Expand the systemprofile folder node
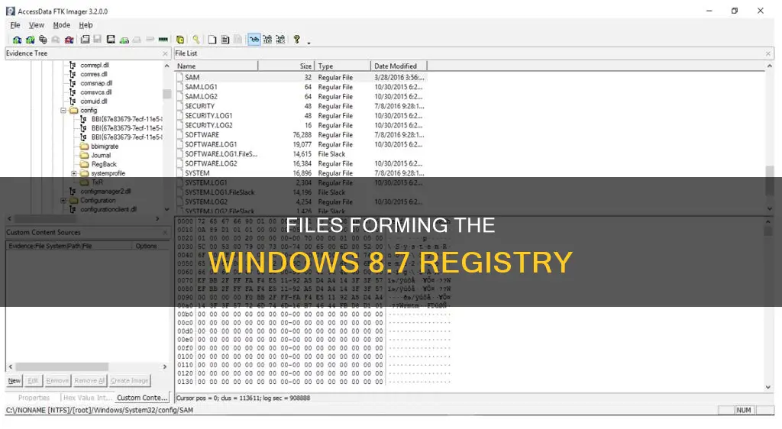 point(74,173)
